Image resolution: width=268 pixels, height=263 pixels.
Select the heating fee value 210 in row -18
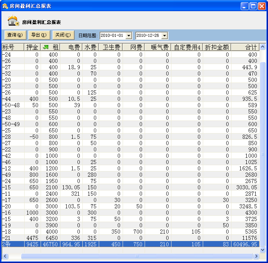coord(158,232)
